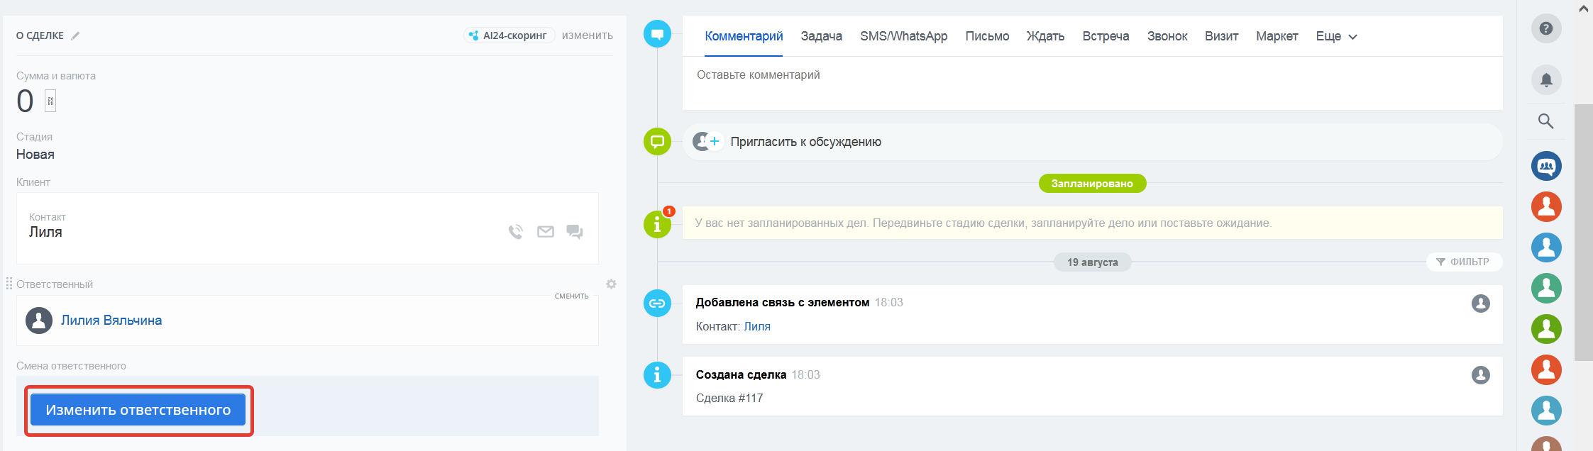The image size is (1593, 451).
Task: Select the SMS/WhatsApp tab
Action: click(x=903, y=36)
